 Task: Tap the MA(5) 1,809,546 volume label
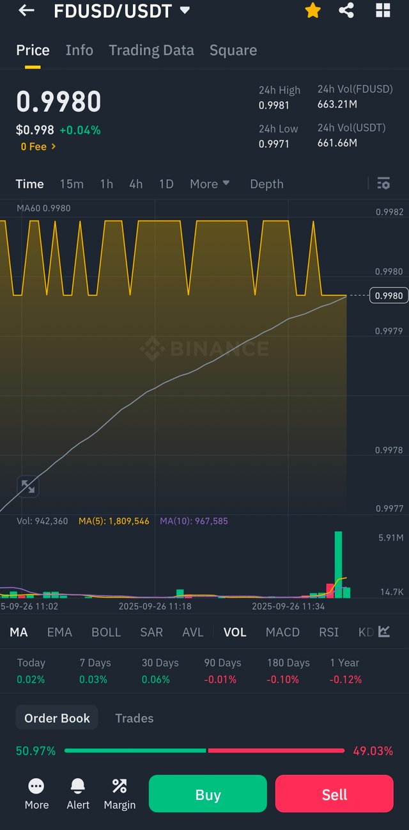coord(114,521)
